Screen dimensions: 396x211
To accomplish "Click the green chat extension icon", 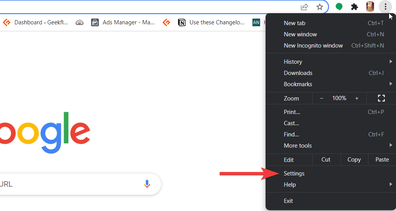I will 339,7.
